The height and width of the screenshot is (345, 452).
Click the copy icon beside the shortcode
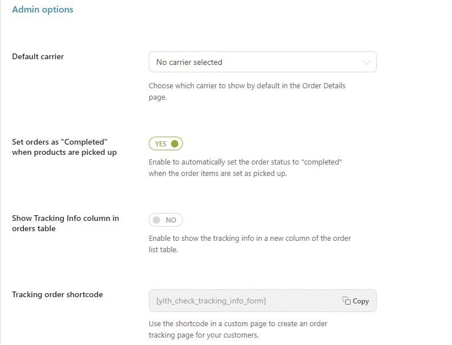pos(346,301)
